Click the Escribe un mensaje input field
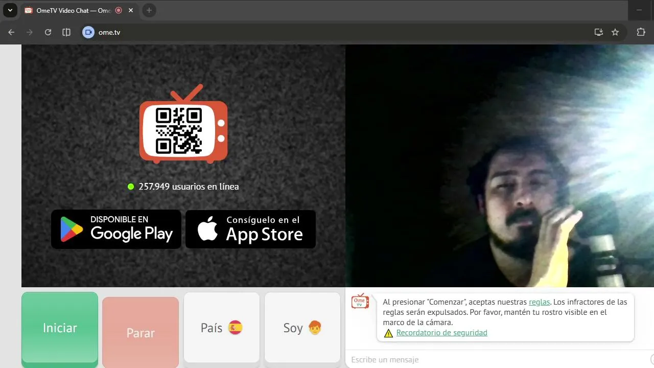The width and height of the screenshot is (654, 368). 498,359
